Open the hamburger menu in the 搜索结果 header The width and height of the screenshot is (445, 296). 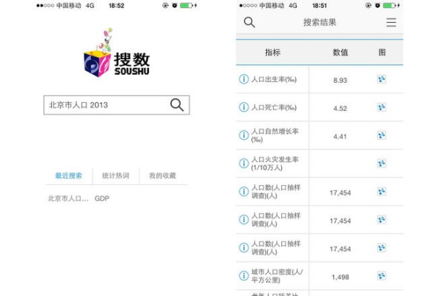[x=391, y=22]
